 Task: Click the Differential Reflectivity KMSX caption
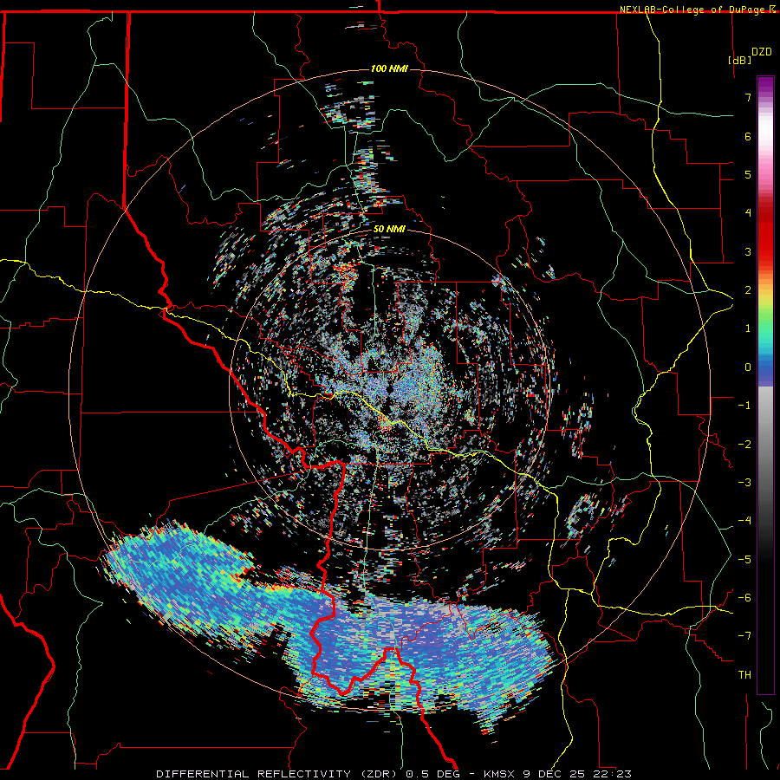[394, 774]
